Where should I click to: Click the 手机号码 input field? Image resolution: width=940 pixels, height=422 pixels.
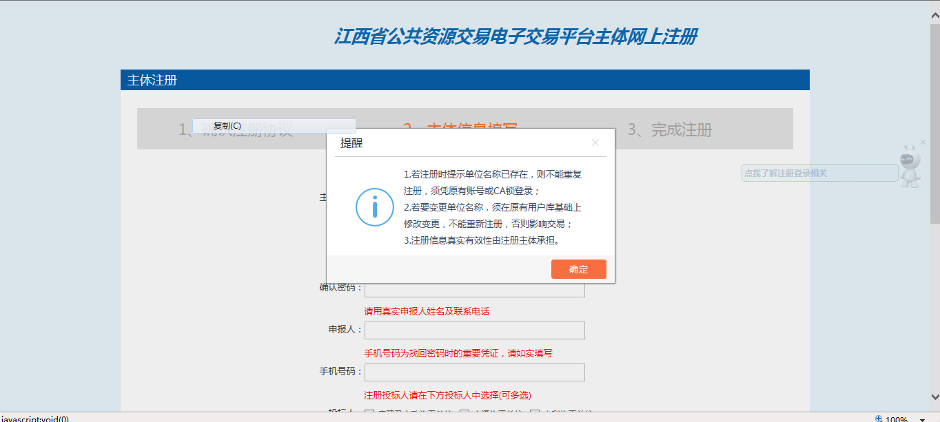tap(474, 372)
